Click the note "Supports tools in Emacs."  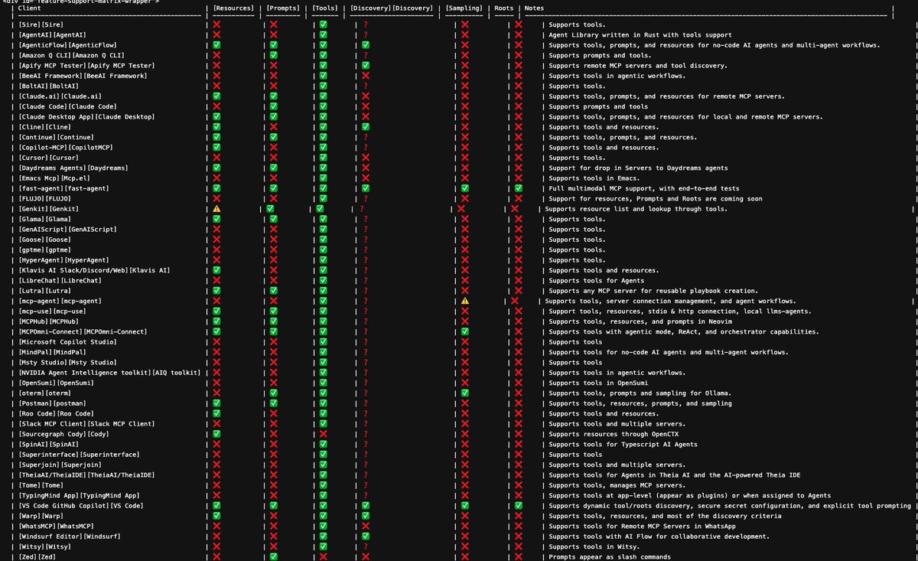point(593,178)
